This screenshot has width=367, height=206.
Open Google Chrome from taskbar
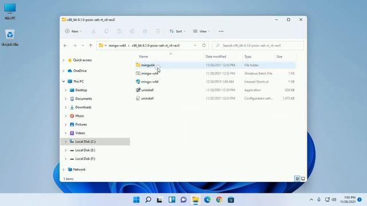coord(219,200)
